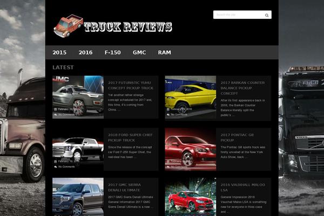Screen dimensions: 324x216
Task: Click the Yuhu concept excerpt text
Action: pos(130,102)
